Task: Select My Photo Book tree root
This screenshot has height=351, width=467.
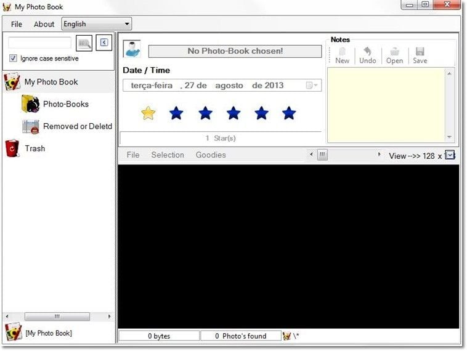Action: [x=51, y=82]
